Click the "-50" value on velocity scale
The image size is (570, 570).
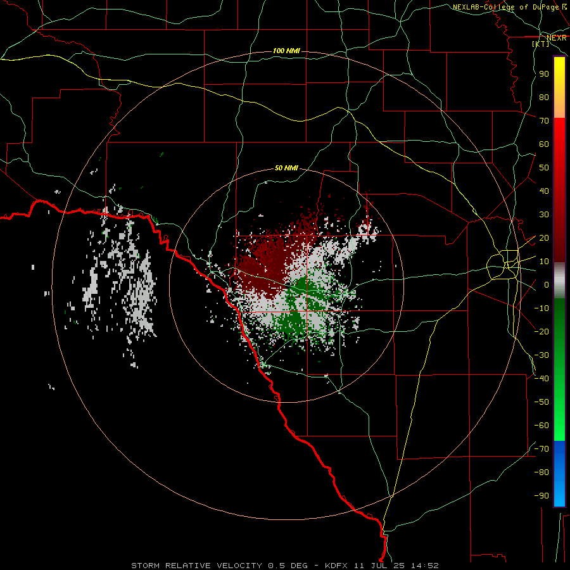pos(541,402)
